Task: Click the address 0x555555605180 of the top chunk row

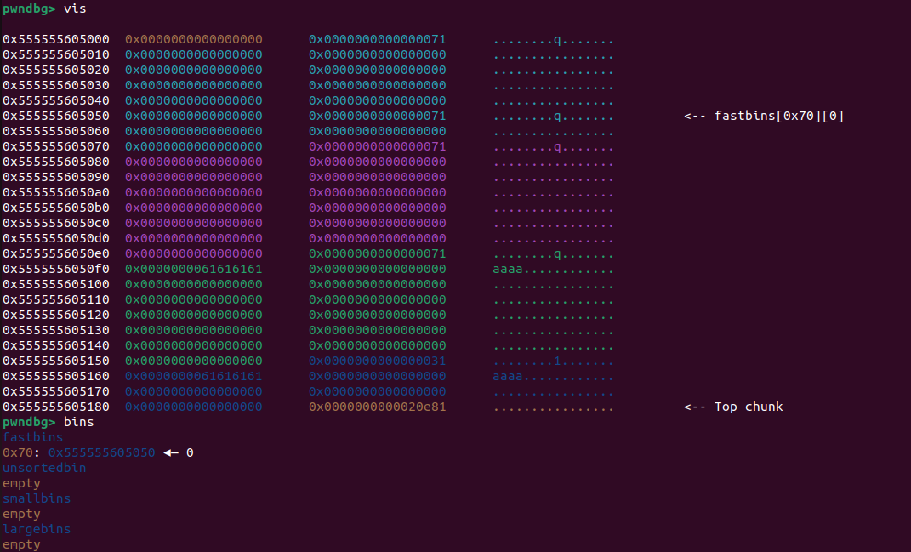Action: (55, 407)
